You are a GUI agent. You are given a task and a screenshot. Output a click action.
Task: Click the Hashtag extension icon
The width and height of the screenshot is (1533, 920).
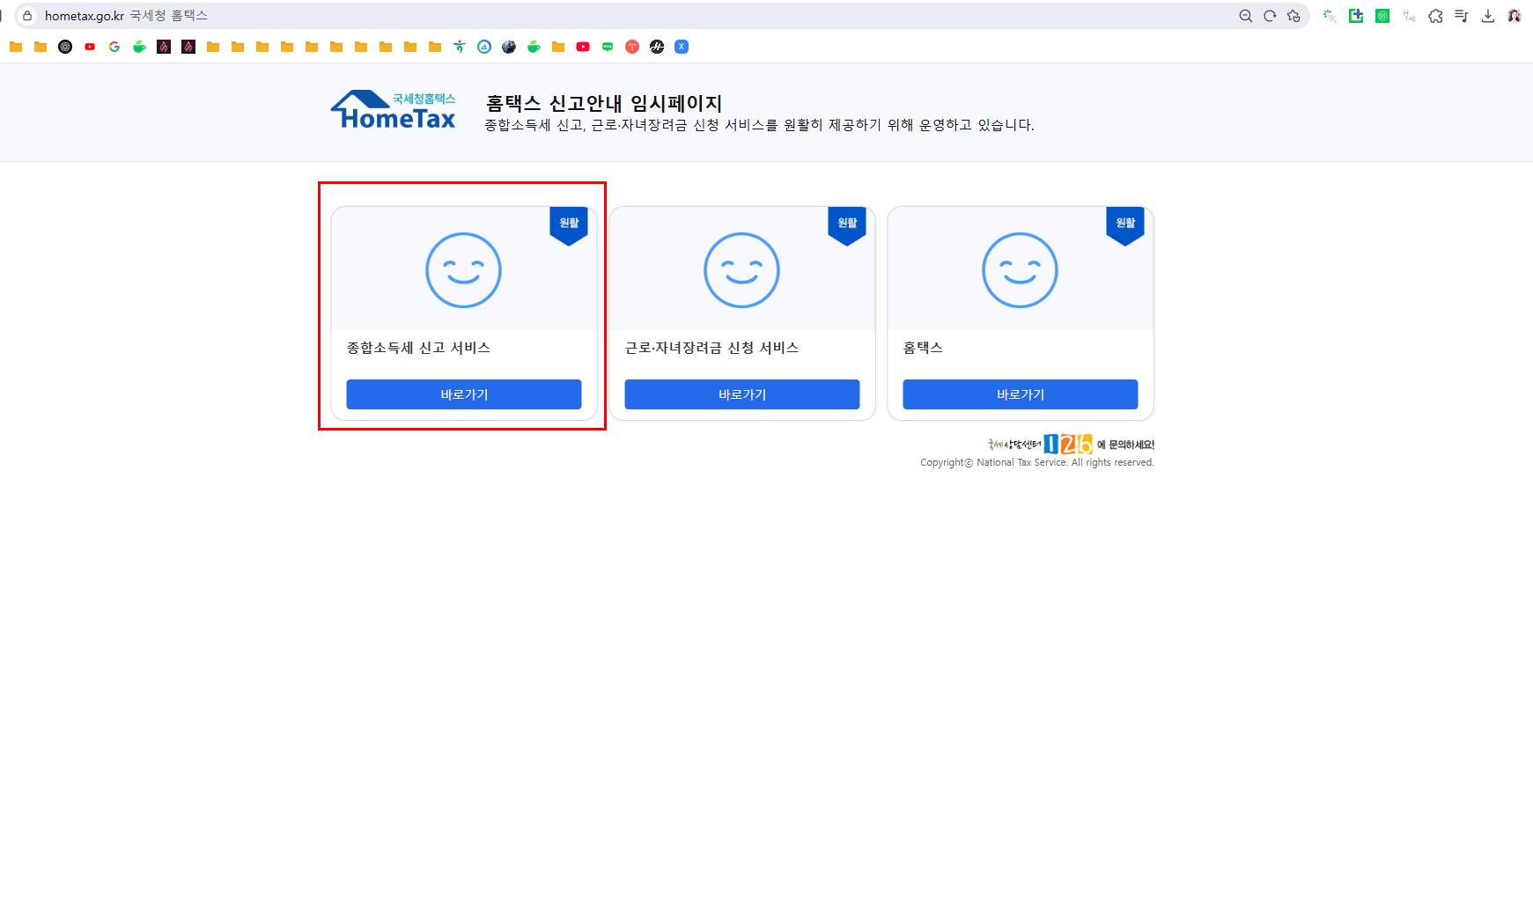tap(1409, 16)
